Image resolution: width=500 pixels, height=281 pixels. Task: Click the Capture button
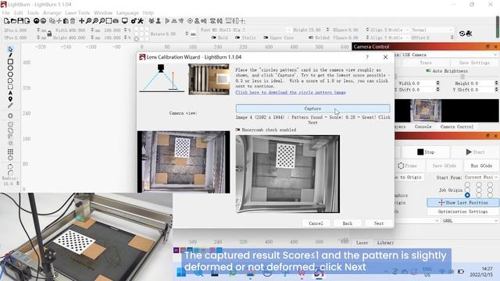pyautogui.click(x=312, y=108)
